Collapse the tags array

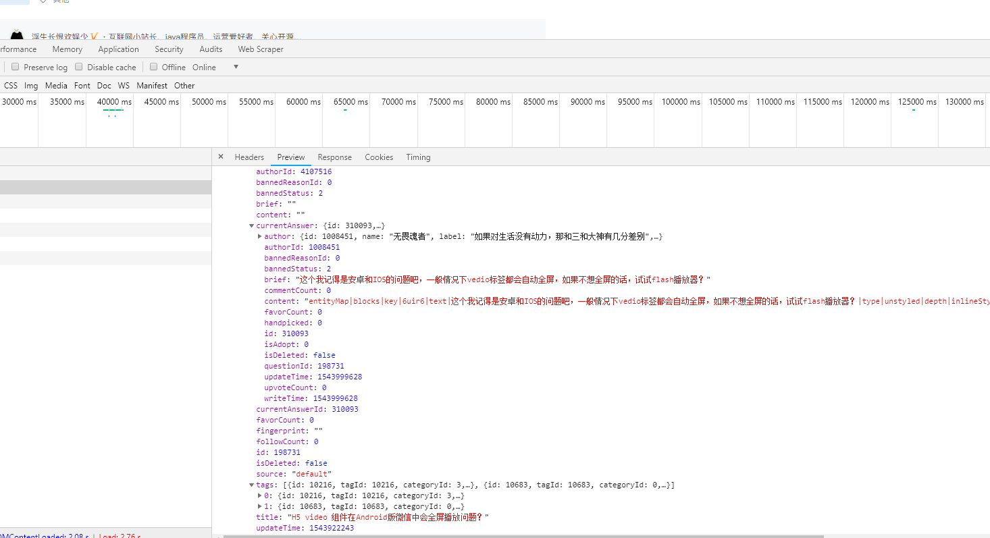coord(252,485)
